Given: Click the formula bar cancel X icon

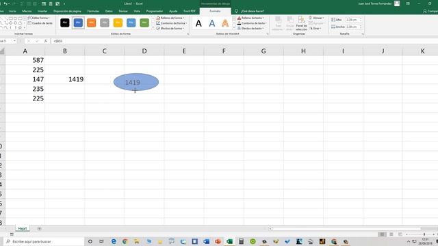Looking at the screenshot, I should click(x=29, y=41).
